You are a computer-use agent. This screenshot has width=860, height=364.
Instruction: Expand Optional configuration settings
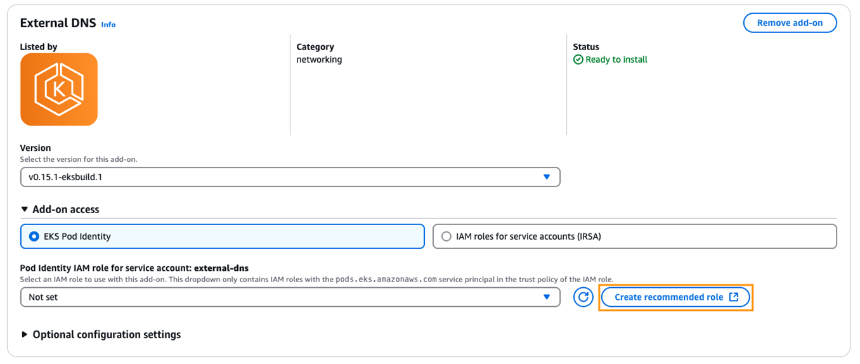coord(101,334)
